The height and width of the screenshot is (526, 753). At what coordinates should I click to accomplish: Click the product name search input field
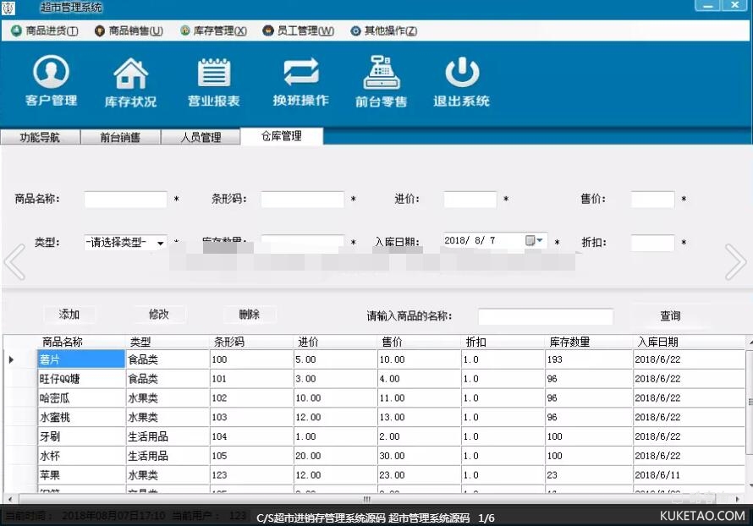545,316
